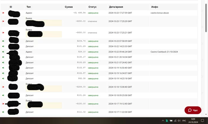The width and height of the screenshot is (208, 124).
Task: Click the green icon of the $24.10 Админ row
Action: 3,52
